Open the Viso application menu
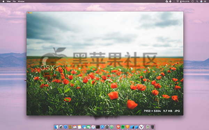This screenshot has width=209, height=130. pos(8,1)
